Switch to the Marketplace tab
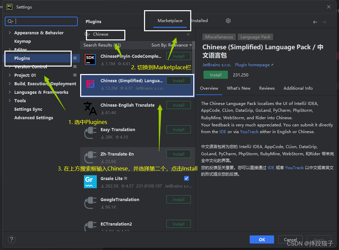 click(170, 21)
